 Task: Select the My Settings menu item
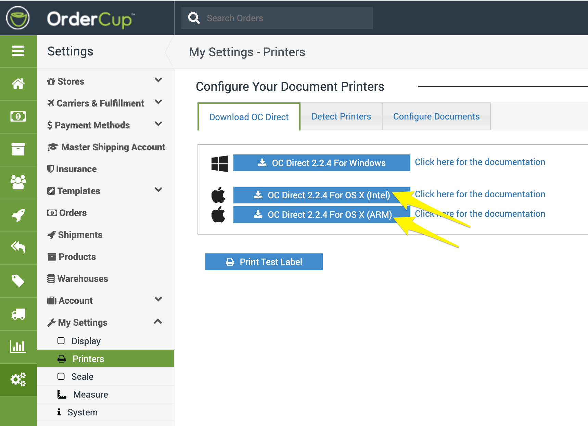(77, 323)
